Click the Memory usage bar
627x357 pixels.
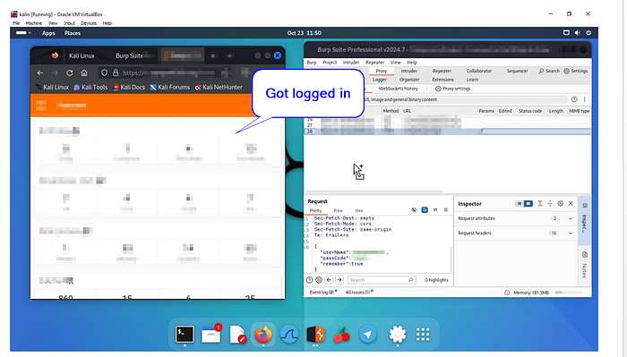coord(569,293)
